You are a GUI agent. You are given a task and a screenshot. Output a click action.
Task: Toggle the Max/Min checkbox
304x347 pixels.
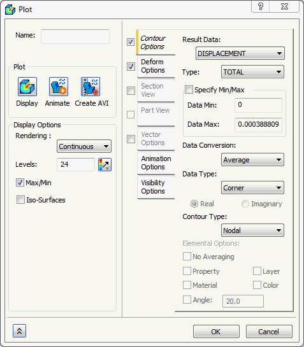pyautogui.click(x=20, y=183)
